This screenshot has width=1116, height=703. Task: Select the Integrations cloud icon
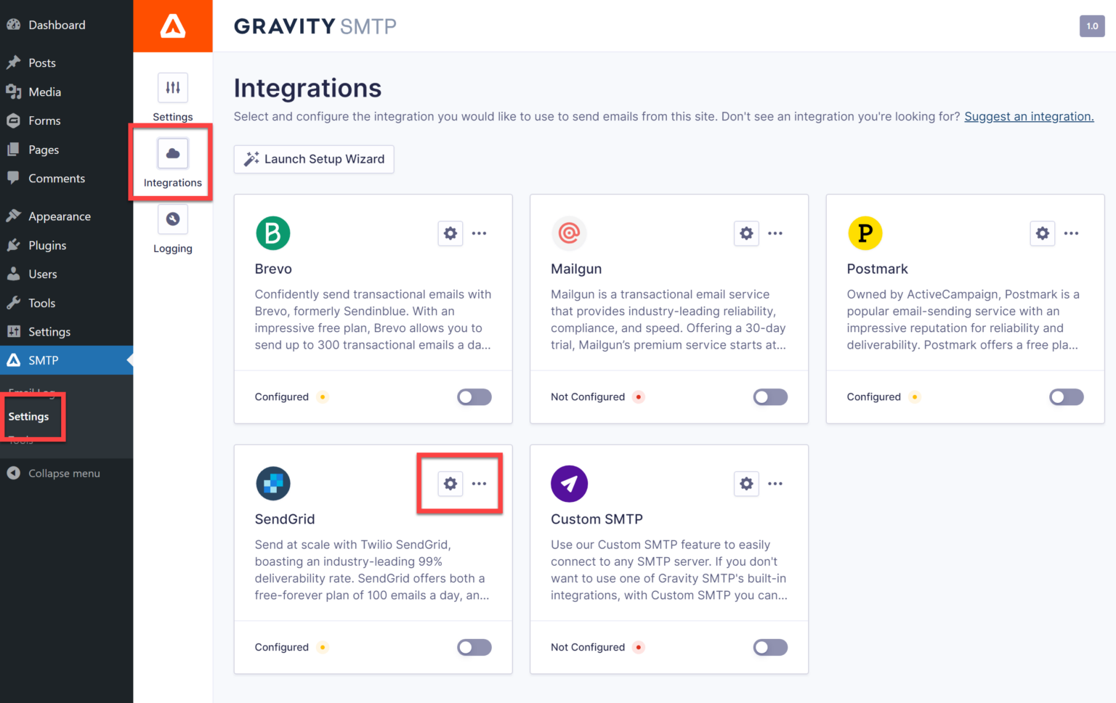point(172,153)
